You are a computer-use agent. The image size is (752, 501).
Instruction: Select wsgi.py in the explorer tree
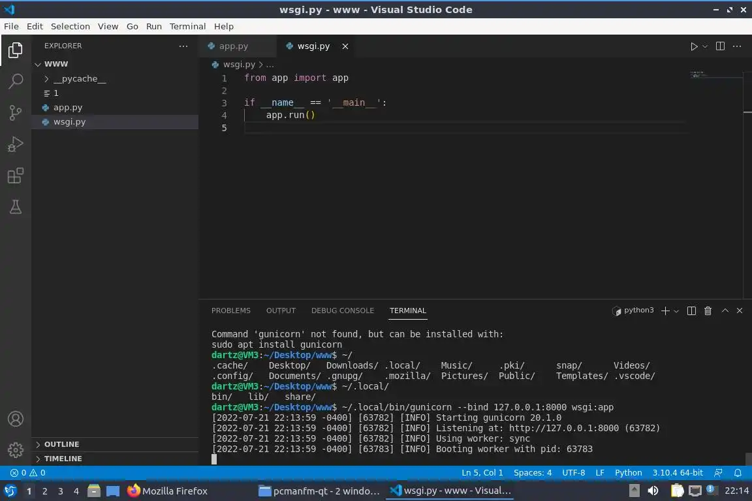coord(115,122)
